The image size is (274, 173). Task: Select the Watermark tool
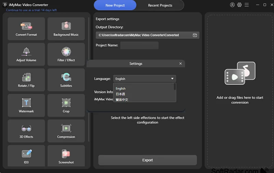click(x=26, y=106)
